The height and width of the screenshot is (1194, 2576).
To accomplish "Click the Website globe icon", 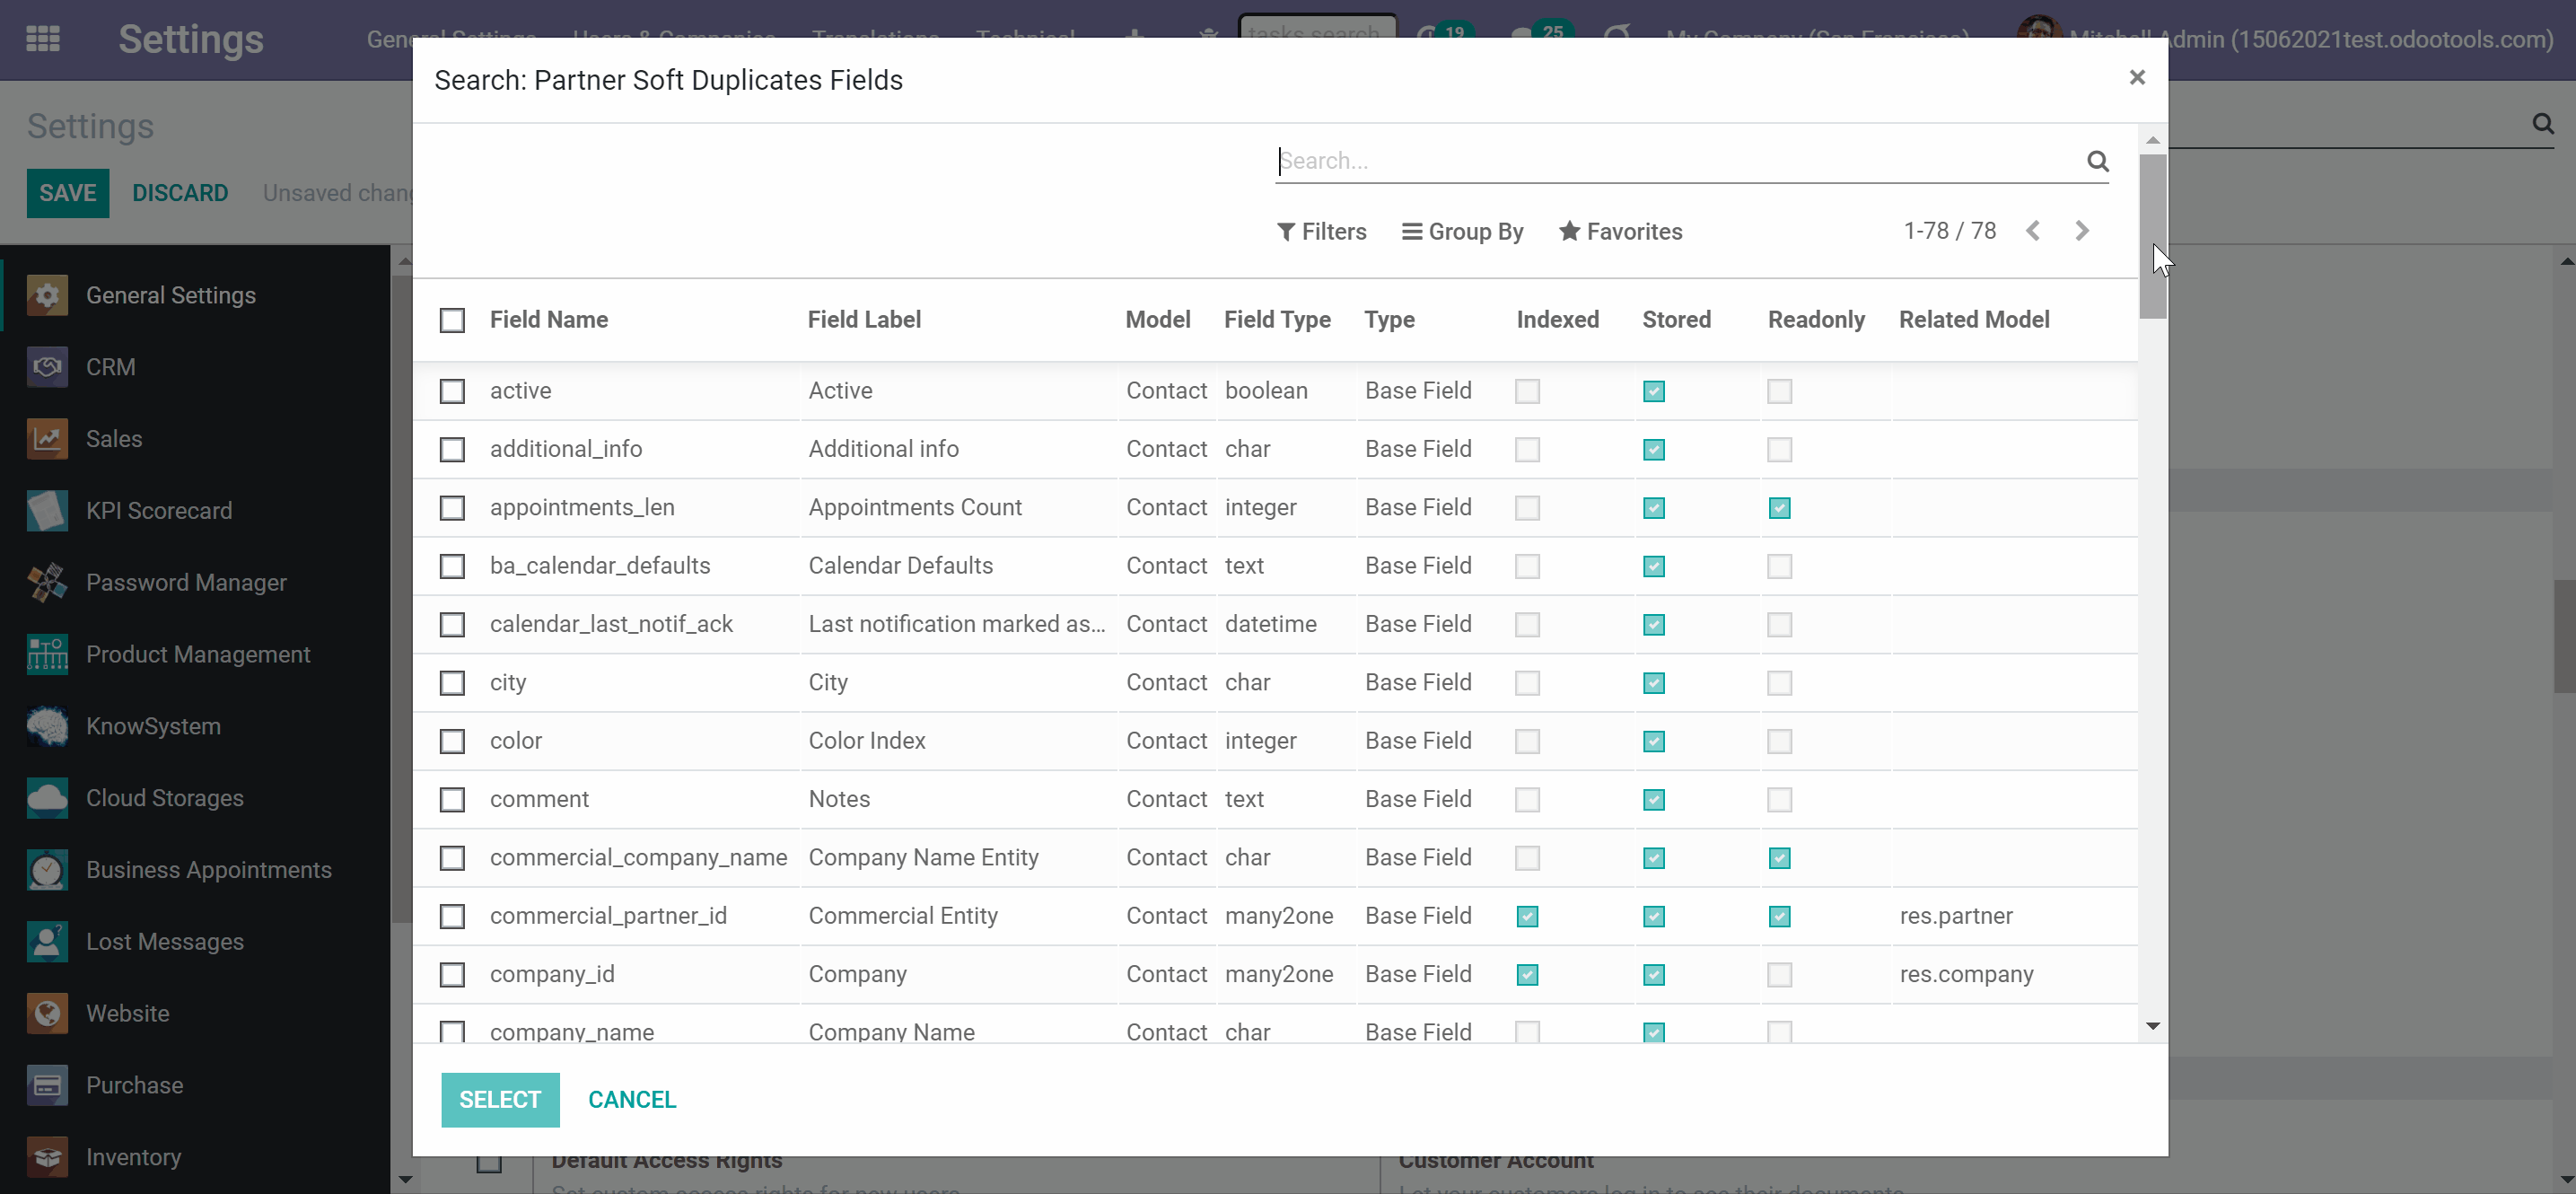I will pyautogui.click(x=47, y=1014).
